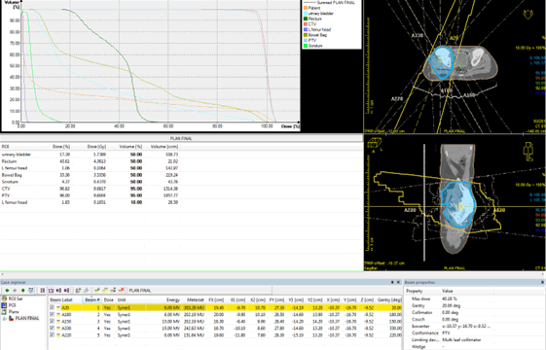Click the Max dose property row

(475, 298)
